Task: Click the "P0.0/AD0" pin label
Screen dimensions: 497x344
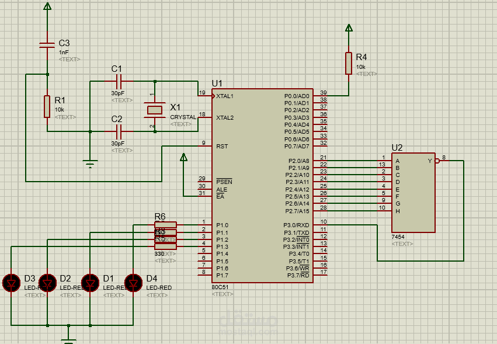Action: [296, 96]
